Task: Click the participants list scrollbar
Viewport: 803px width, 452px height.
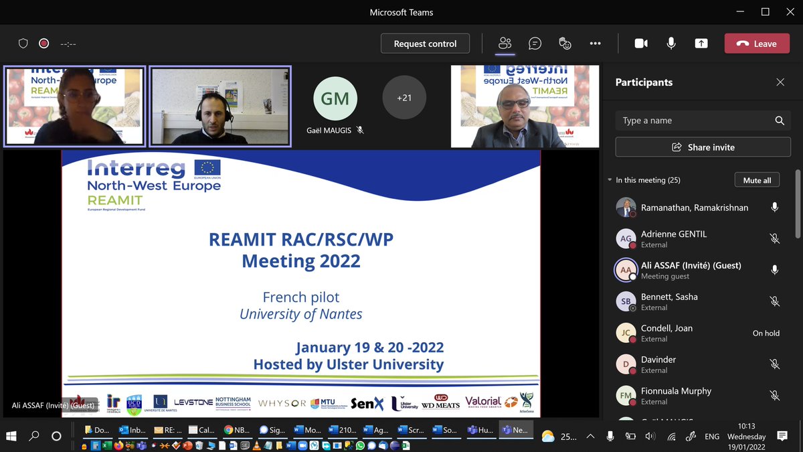Action: [x=797, y=204]
